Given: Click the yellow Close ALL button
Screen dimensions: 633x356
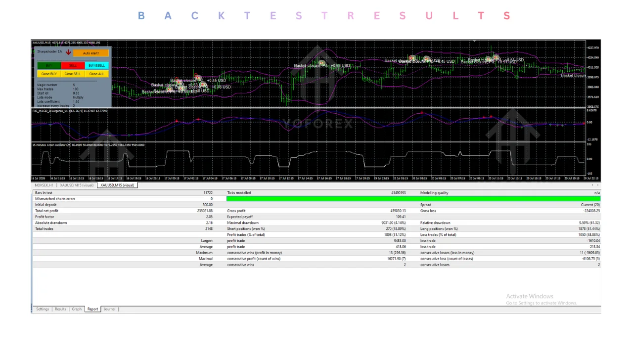Looking at the screenshot, I should pos(96,74).
